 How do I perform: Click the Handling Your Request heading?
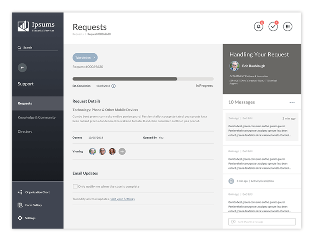[x=259, y=54]
